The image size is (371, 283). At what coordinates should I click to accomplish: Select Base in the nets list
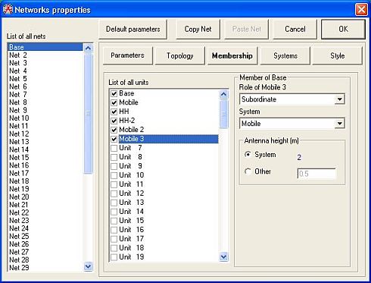click(45, 47)
